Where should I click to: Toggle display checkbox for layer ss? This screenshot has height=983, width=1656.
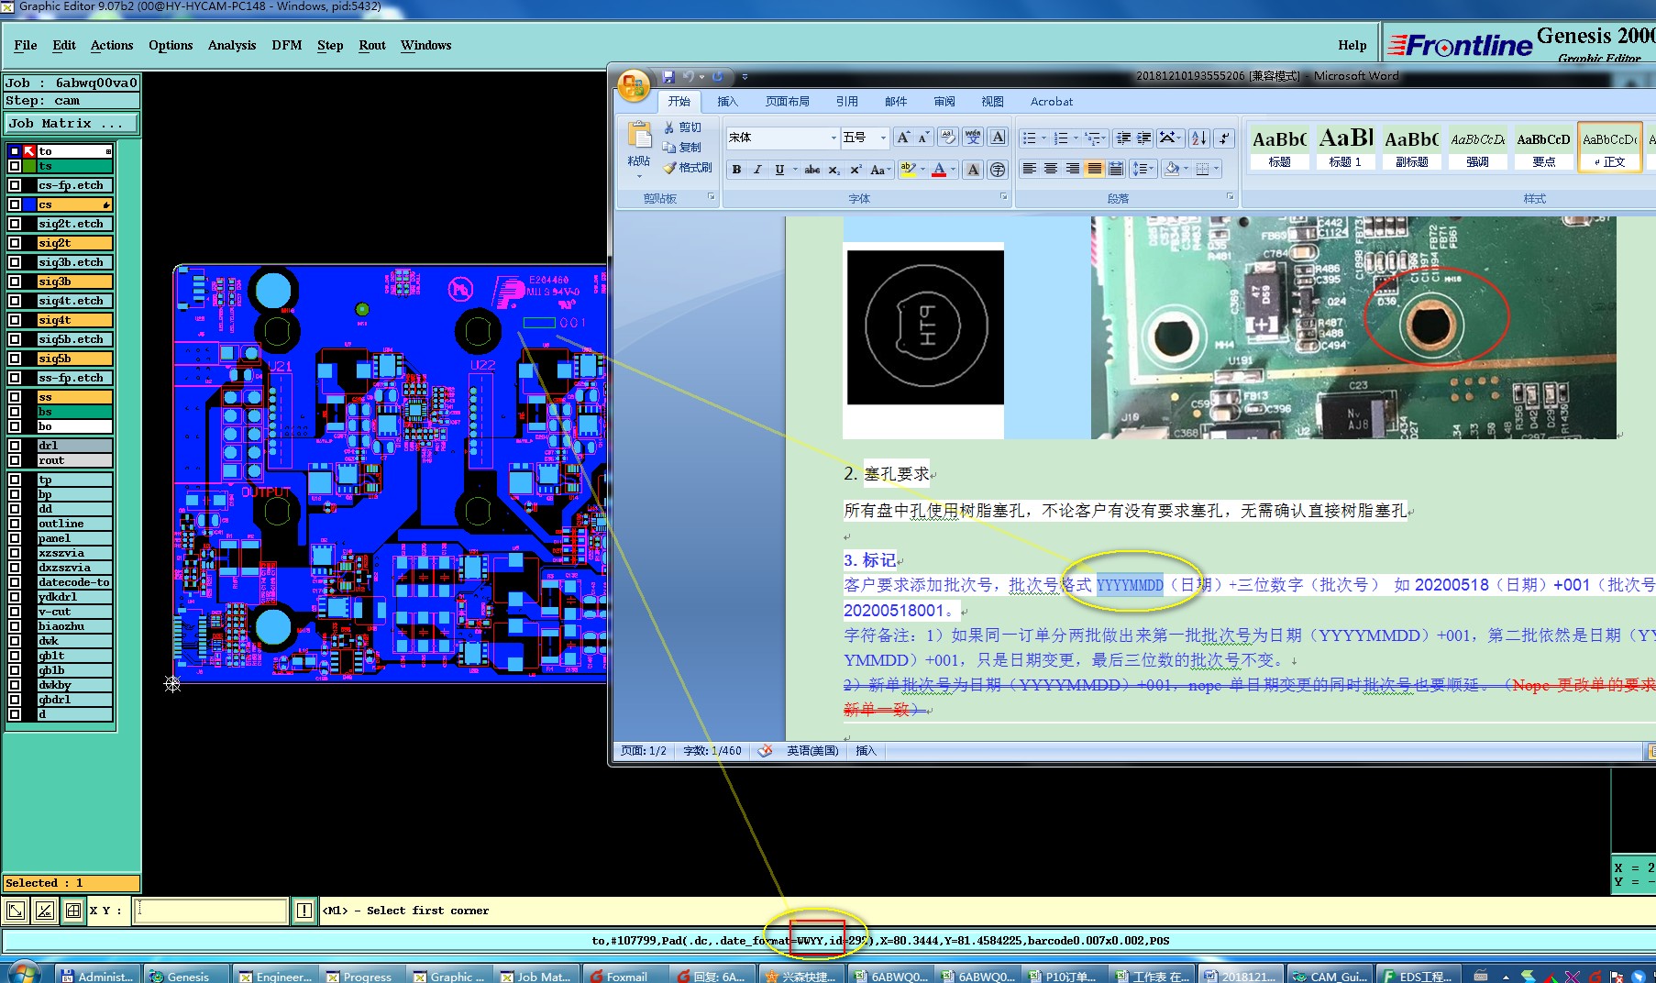click(15, 397)
